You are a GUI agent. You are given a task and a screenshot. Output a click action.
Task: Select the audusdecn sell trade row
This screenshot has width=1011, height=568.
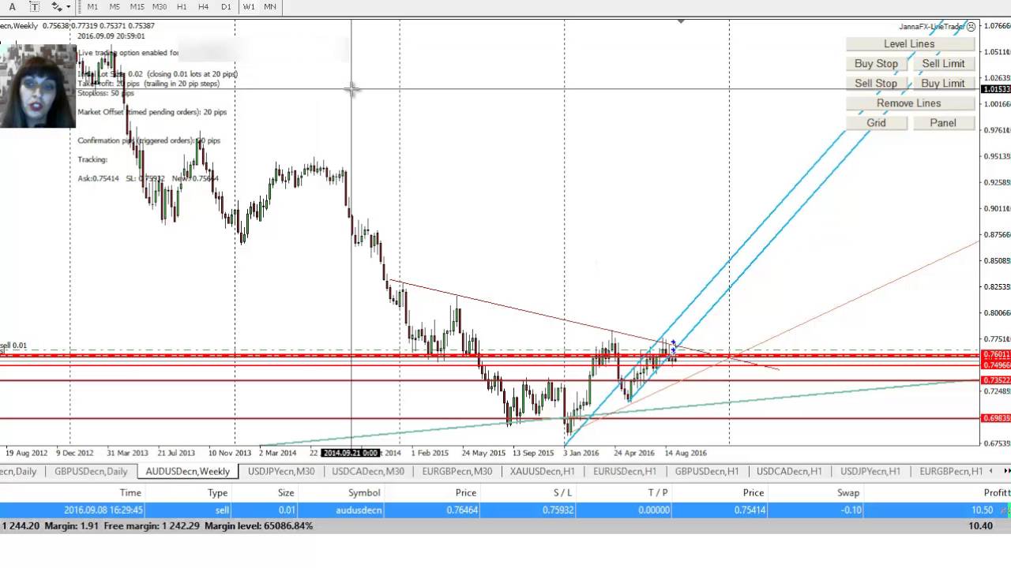pyautogui.click(x=505, y=510)
